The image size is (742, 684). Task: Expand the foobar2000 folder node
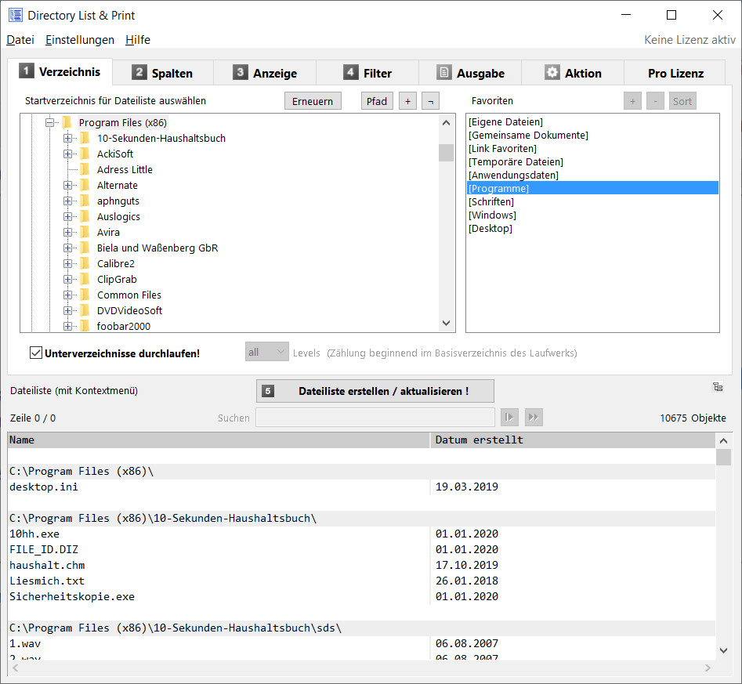click(x=67, y=327)
